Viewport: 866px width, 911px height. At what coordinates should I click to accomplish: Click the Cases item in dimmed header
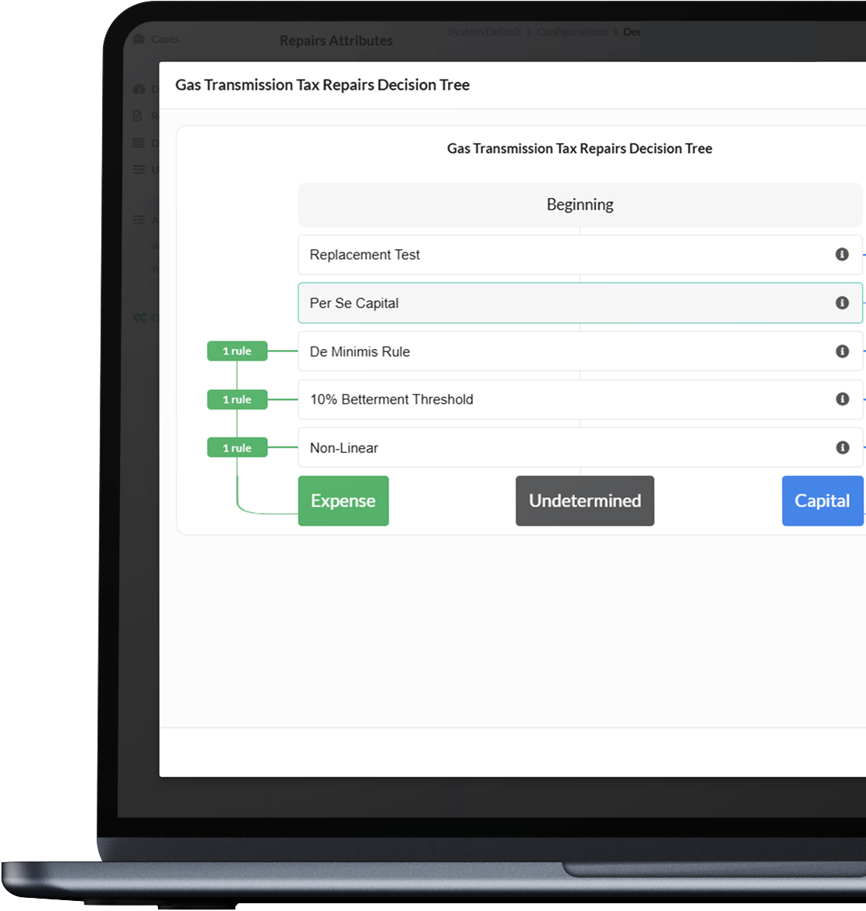click(x=157, y=39)
